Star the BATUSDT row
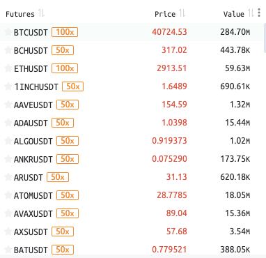This screenshot has width=266, height=258. coord(8,250)
